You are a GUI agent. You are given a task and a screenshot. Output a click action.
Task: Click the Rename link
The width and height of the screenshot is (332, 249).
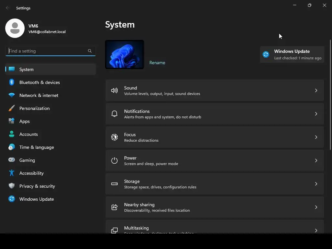[x=157, y=63]
